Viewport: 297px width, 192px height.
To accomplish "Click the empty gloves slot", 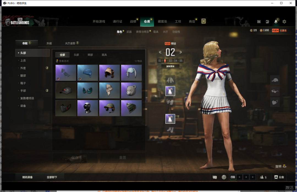I will coord(170,102).
